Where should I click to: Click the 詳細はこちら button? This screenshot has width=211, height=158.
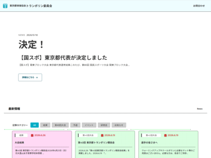tap(30, 77)
